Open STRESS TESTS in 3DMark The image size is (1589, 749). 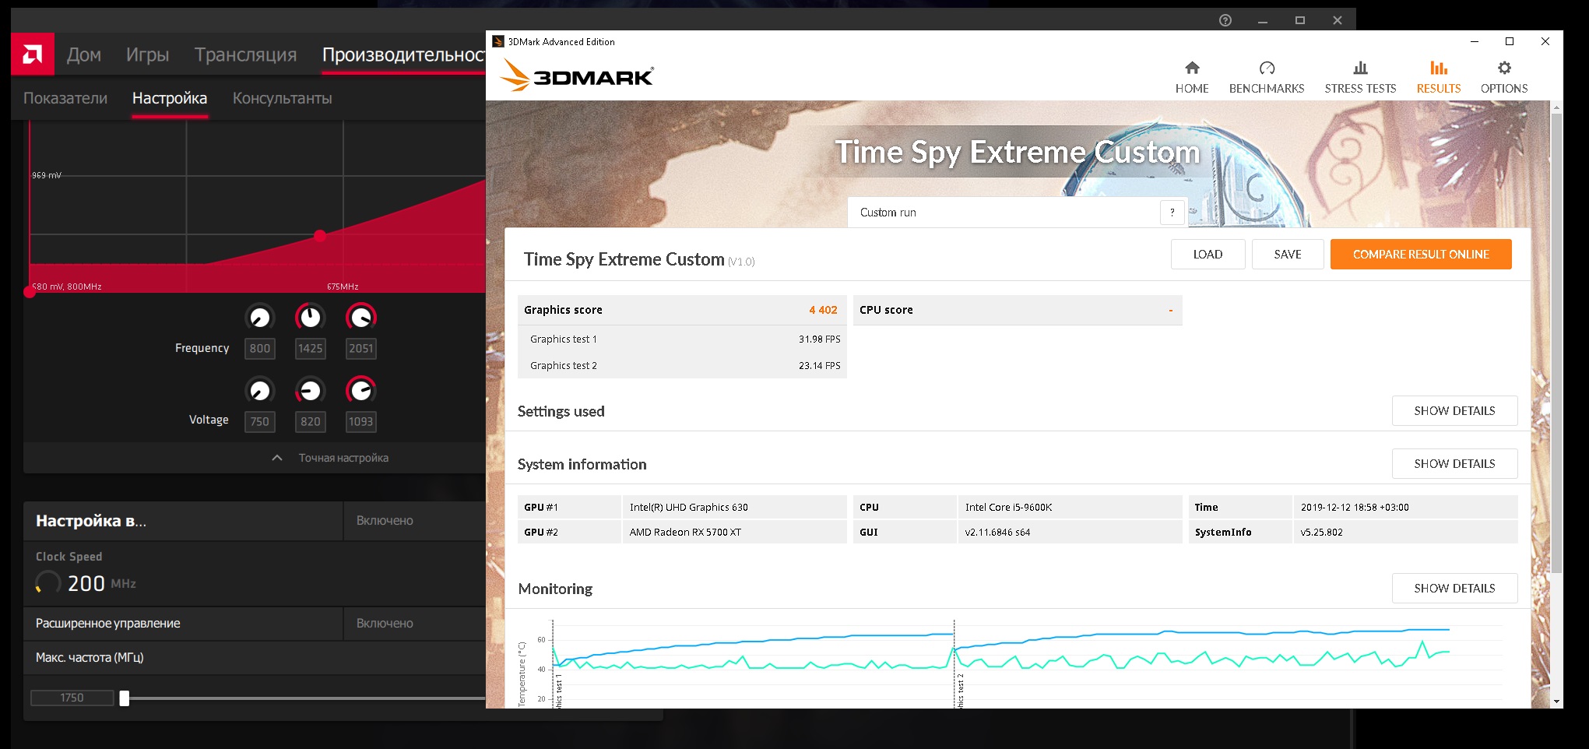coord(1360,77)
